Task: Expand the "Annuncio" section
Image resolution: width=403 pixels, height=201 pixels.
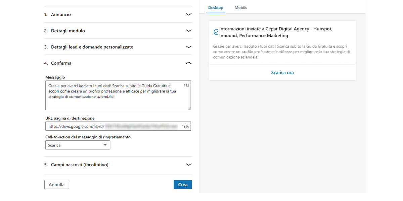Action: pyautogui.click(x=188, y=14)
